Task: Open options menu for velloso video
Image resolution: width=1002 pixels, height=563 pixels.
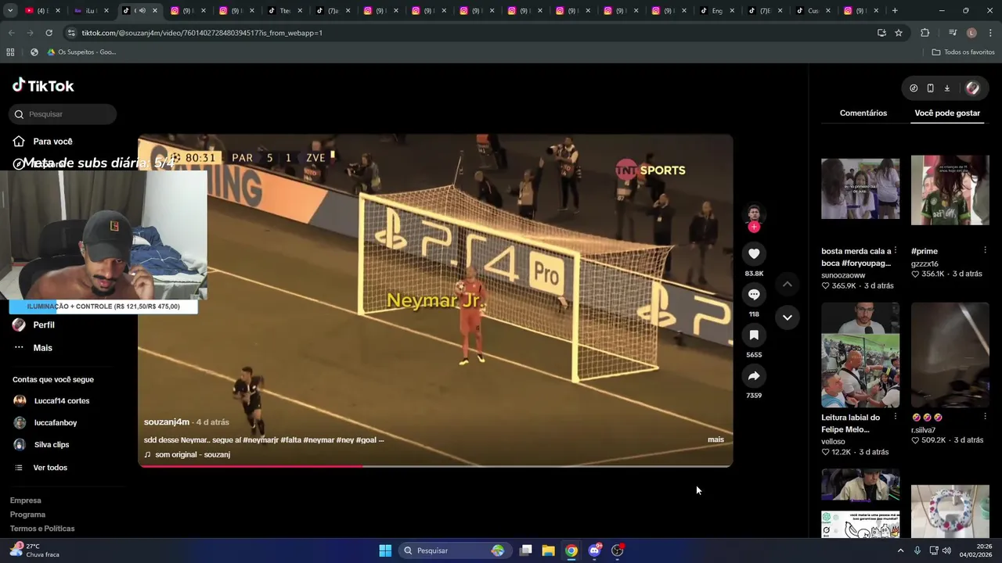Action: pos(895,417)
